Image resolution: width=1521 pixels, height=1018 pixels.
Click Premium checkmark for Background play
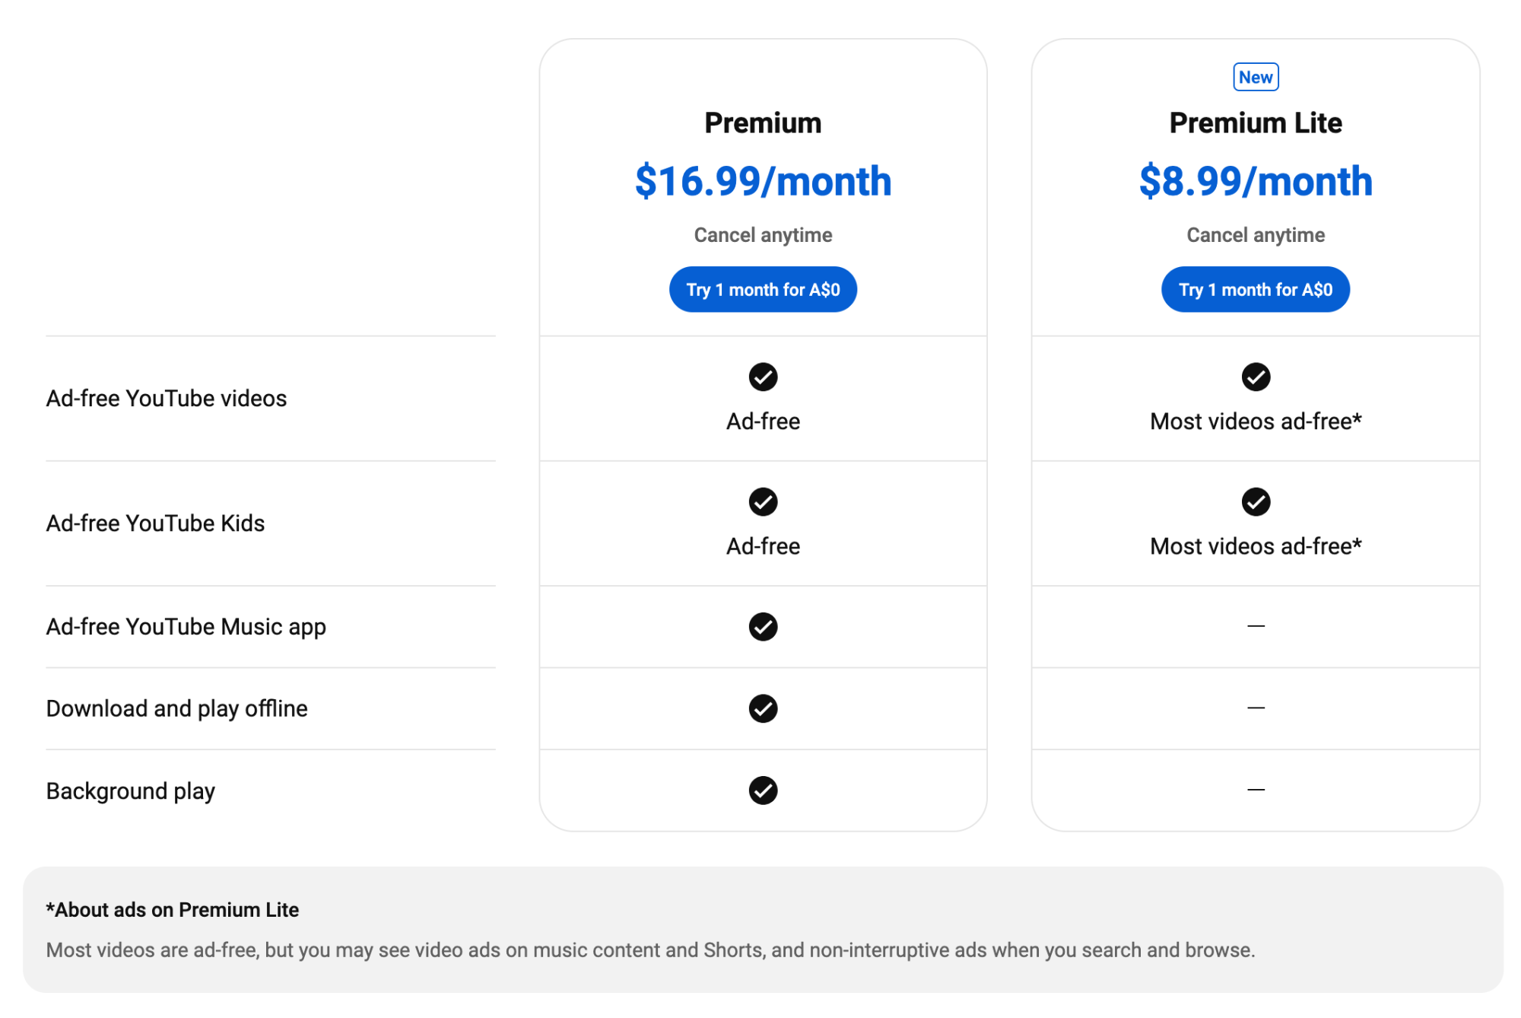pyautogui.click(x=763, y=791)
